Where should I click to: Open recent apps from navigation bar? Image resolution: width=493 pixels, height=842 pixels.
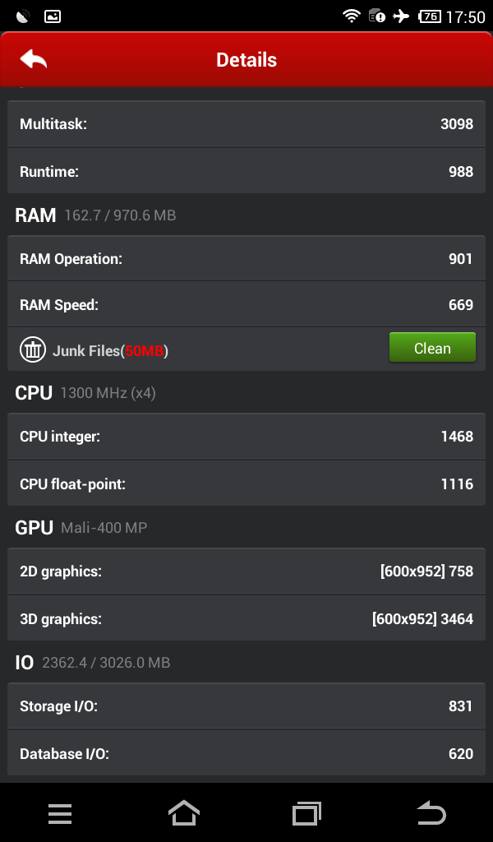pos(306,813)
